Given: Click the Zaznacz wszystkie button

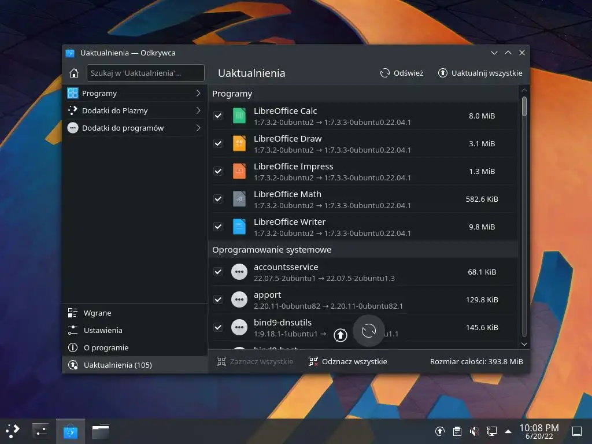Looking at the screenshot, I should pos(255,362).
